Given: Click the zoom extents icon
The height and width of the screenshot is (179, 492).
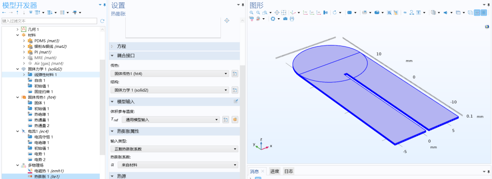Looking at the screenshot, I should [284, 13].
